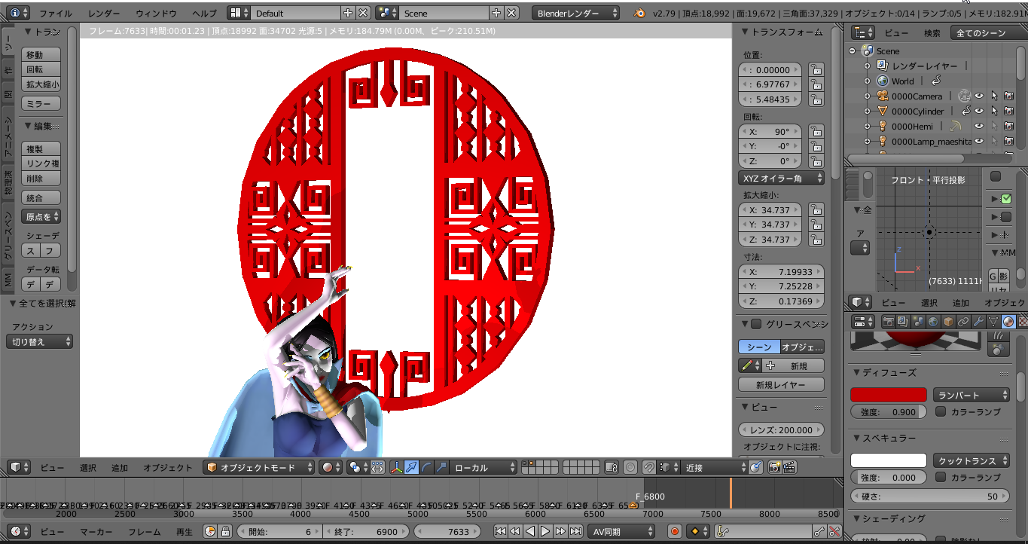Click the red auto-keyframe record button
This screenshot has height=544, width=1028.
point(675,531)
